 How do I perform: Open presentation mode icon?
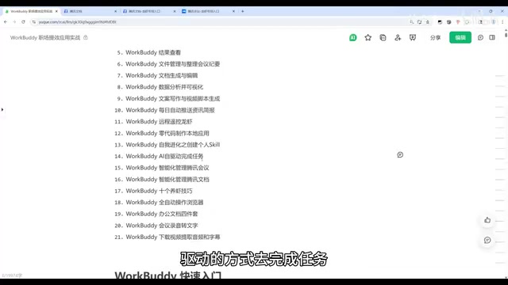tap(413, 37)
